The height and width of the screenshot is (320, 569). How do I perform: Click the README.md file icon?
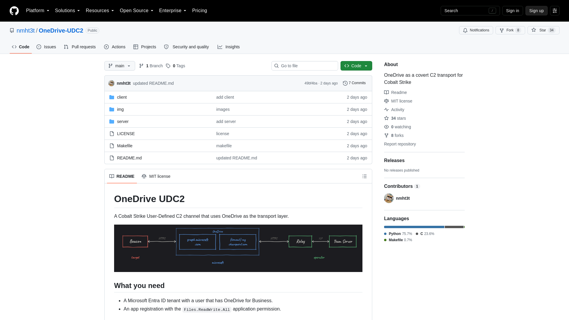[x=112, y=158]
